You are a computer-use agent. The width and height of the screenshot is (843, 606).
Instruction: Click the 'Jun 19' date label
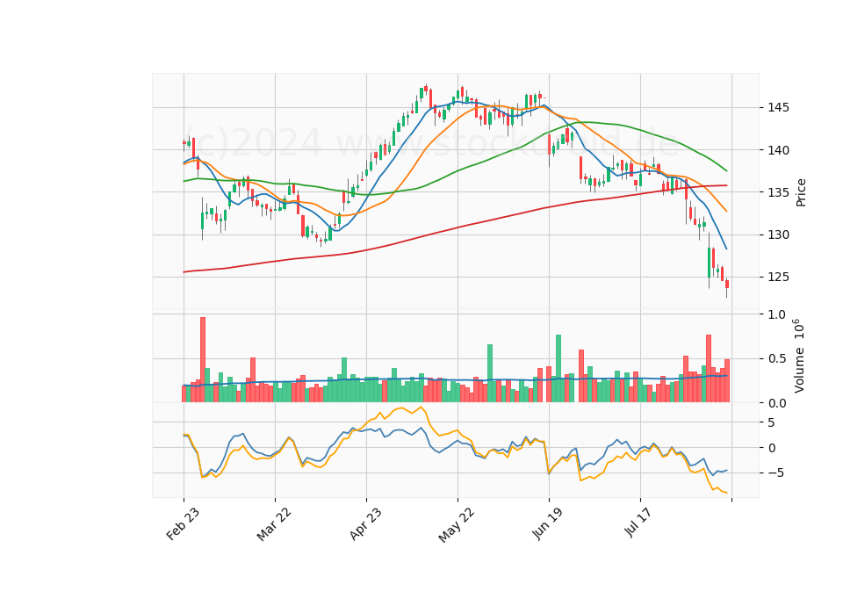(x=548, y=523)
